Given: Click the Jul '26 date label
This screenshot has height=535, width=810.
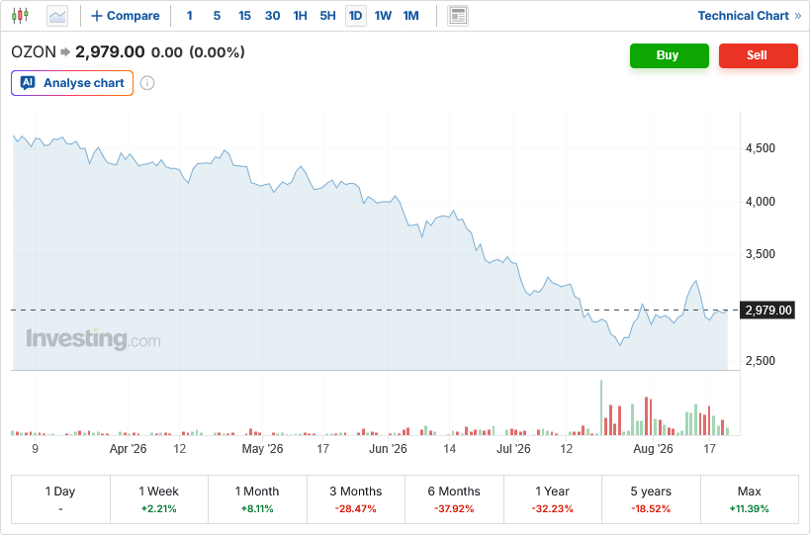Looking at the screenshot, I should click(513, 449).
